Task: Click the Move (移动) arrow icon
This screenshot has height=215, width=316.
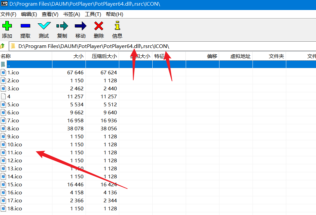Action: point(81,26)
